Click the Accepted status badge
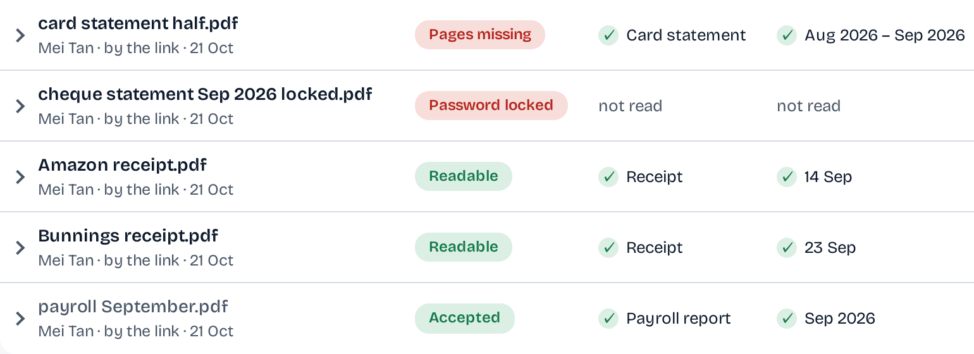Viewport: 974px width, 354px height. 465,318
